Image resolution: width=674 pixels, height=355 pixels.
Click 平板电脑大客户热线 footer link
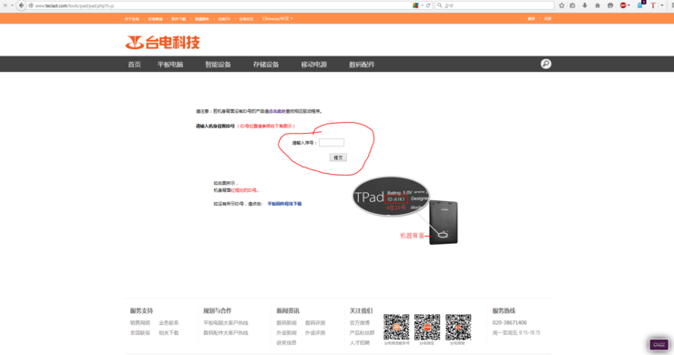(226, 323)
